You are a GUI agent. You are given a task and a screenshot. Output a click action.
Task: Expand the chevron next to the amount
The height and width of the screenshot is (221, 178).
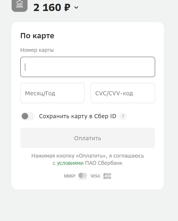pyautogui.click(x=76, y=8)
